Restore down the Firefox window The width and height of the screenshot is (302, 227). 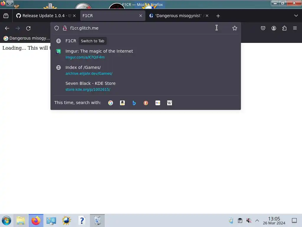(x=283, y=3)
